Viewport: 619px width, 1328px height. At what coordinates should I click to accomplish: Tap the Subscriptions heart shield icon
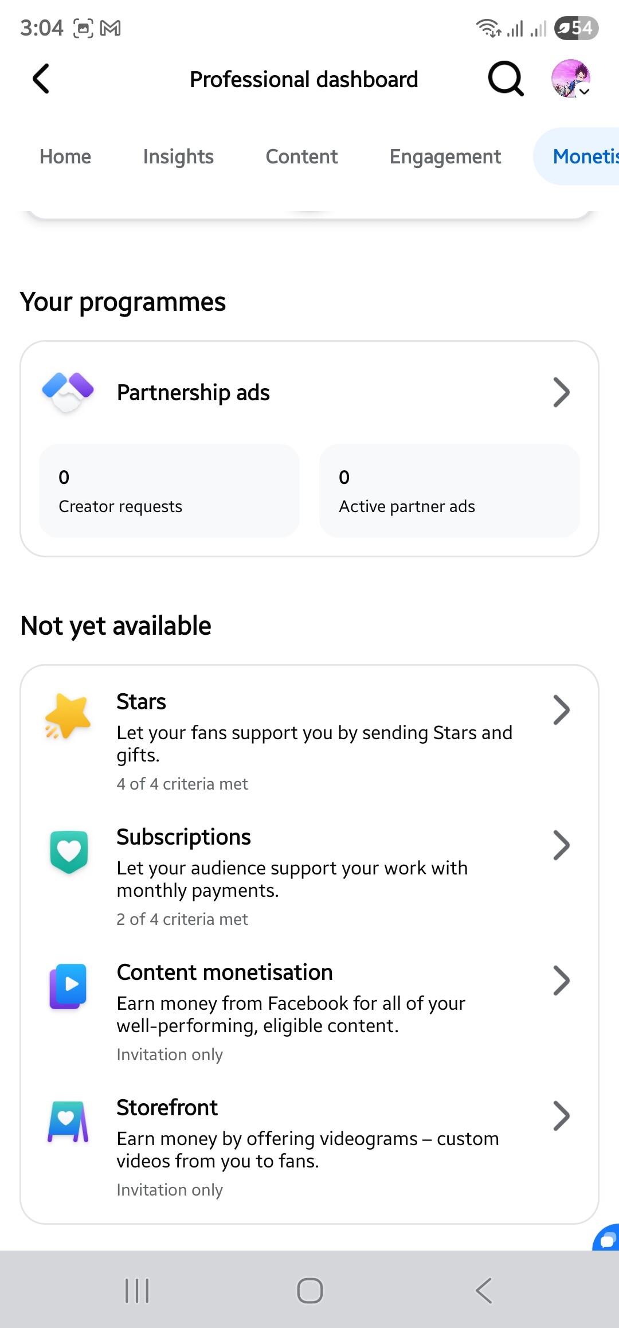click(69, 852)
